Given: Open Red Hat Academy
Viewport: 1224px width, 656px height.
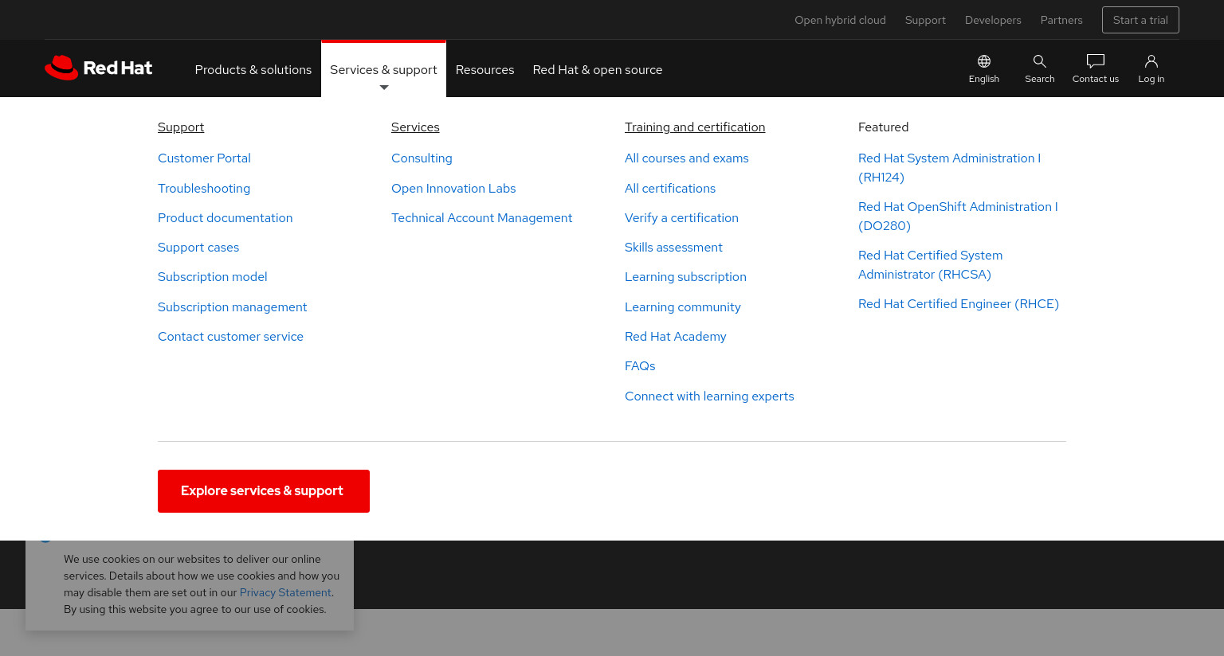Looking at the screenshot, I should (x=676, y=337).
